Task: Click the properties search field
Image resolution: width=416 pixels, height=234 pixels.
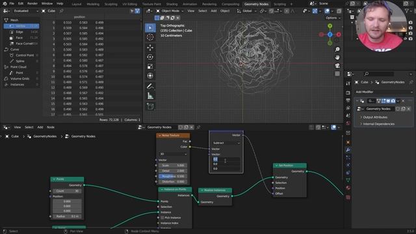Action: (x=378, y=73)
